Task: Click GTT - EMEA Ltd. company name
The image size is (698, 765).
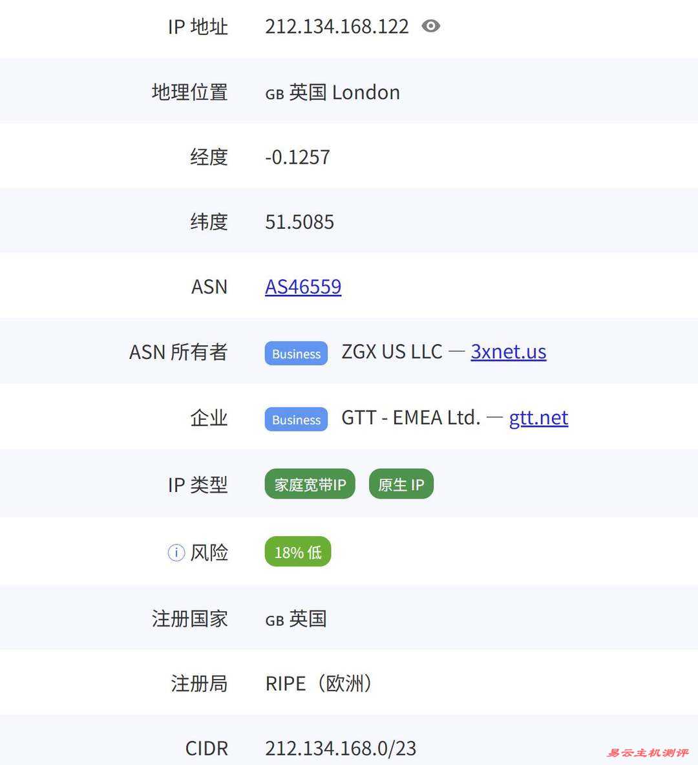Action: 410,418
